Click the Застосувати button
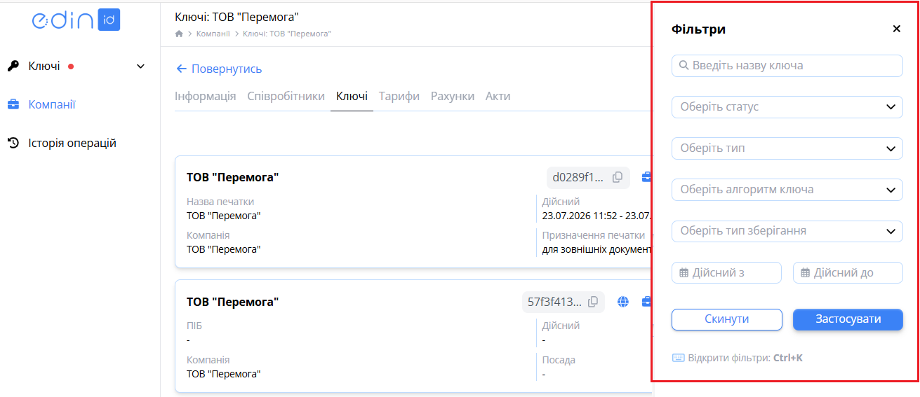This screenshot has width=920, height=397. pyautogui.click(x=848, y=319)
